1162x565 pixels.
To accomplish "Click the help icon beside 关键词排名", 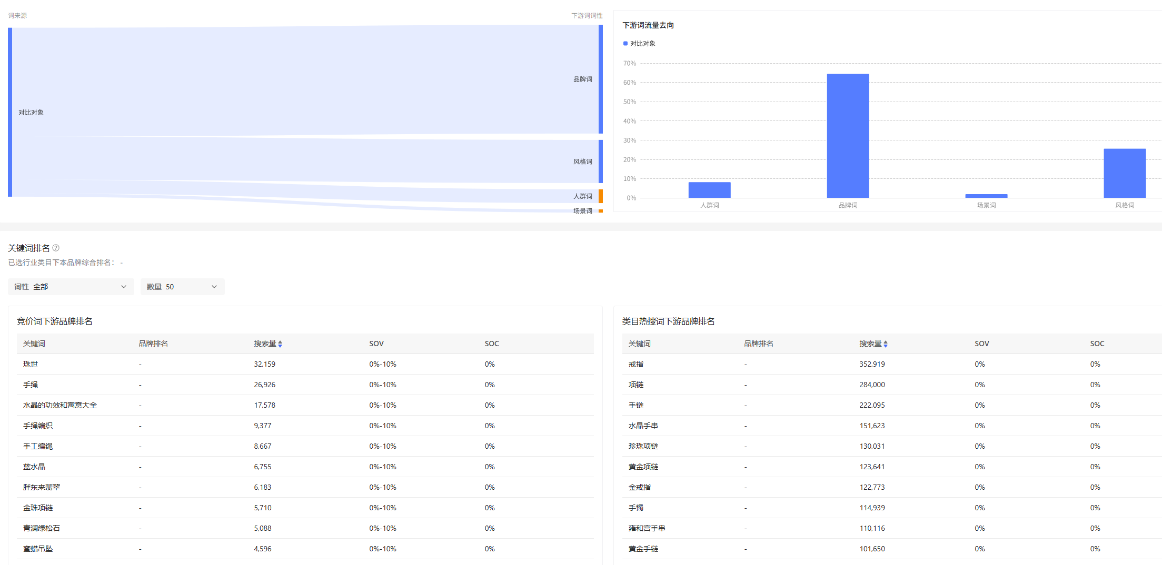I will pos(56,248).
